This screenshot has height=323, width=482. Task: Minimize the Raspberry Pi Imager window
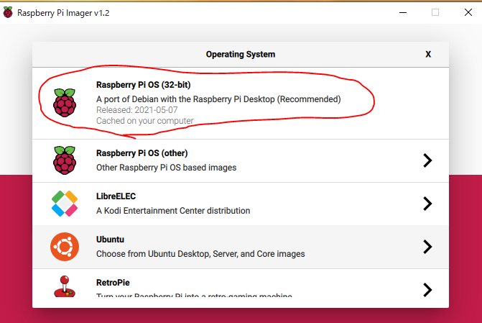403,13
